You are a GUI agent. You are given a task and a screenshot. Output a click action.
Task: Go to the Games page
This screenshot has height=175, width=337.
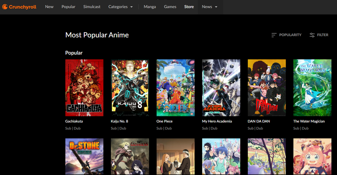[170, 7]
